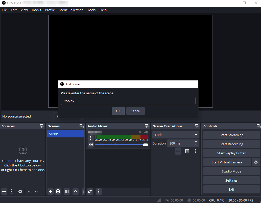
Task: Add a new scene transition with the plus icon
Action: pyautogui.click(x=178, y=151)
